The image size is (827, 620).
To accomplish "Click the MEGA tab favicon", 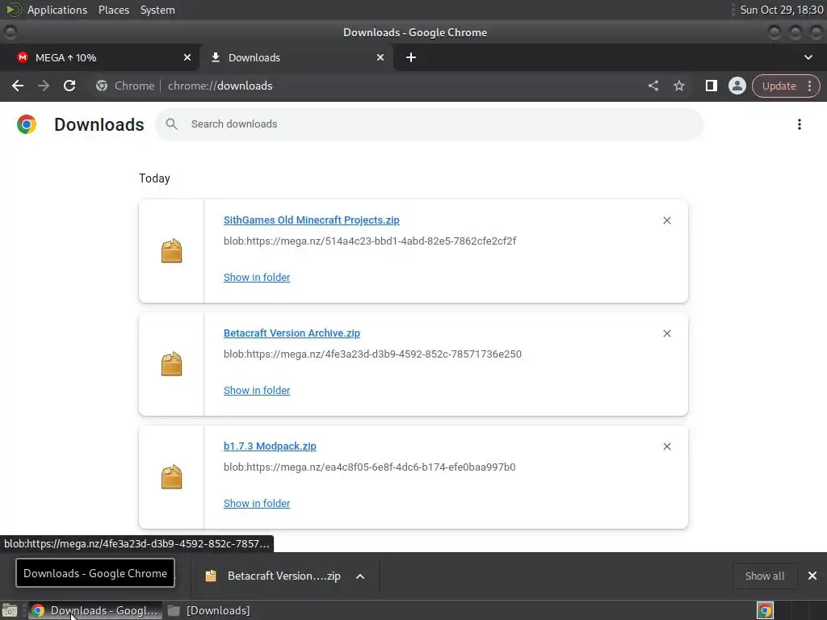I will pos(22,57).
